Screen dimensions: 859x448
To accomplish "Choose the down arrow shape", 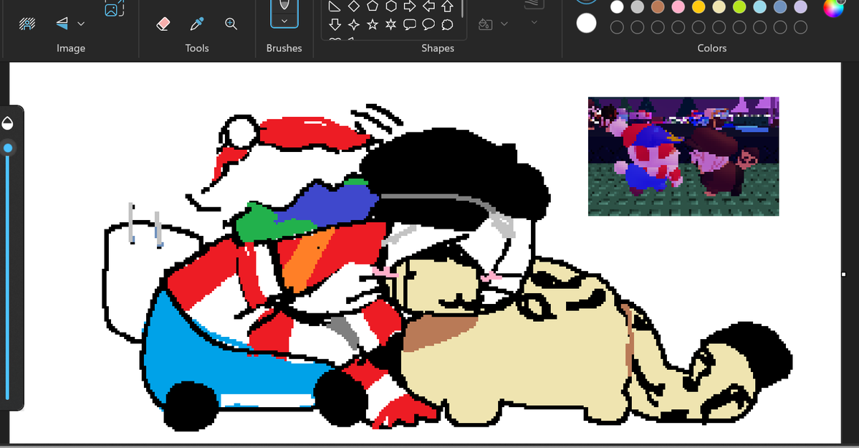I will click(x=335, y=24).
